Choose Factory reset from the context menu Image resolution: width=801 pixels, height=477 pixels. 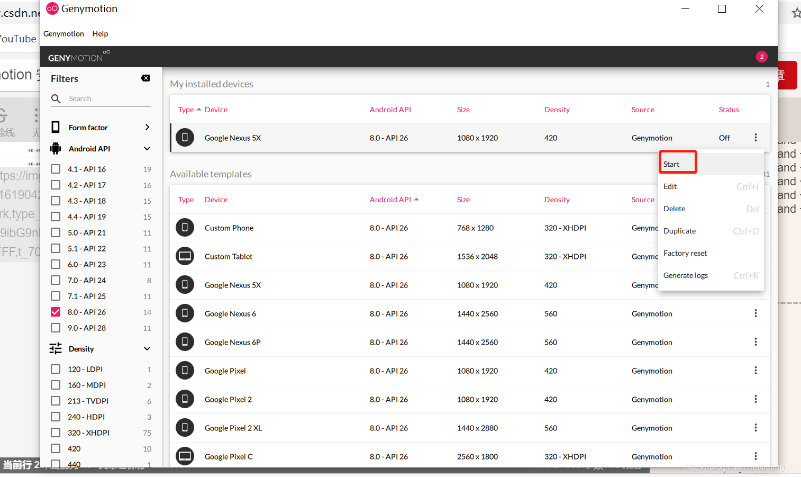[x=711, y=253]
